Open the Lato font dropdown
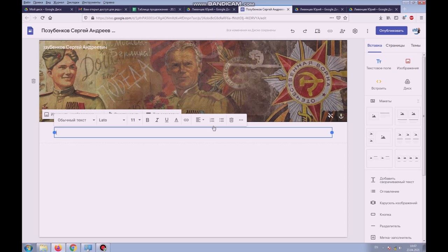The width and height of the screenshot is (448, 252). tap(112, 120)
